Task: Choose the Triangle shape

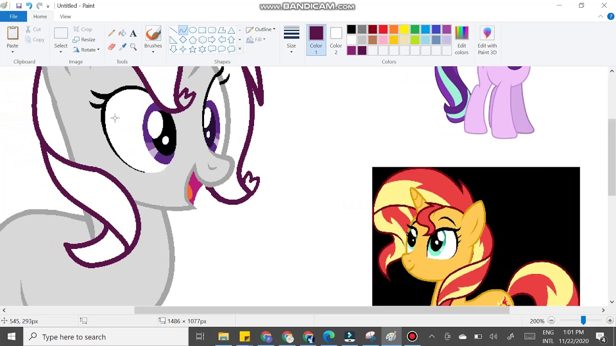Action: click(231, 30)
